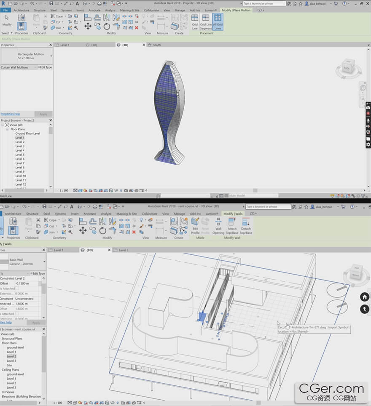Select Align tool in top window ribbon

click(88, 18)
